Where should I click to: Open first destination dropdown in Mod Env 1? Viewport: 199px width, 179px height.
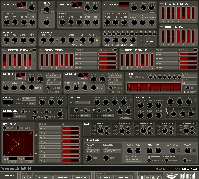(x=87, y=54)
